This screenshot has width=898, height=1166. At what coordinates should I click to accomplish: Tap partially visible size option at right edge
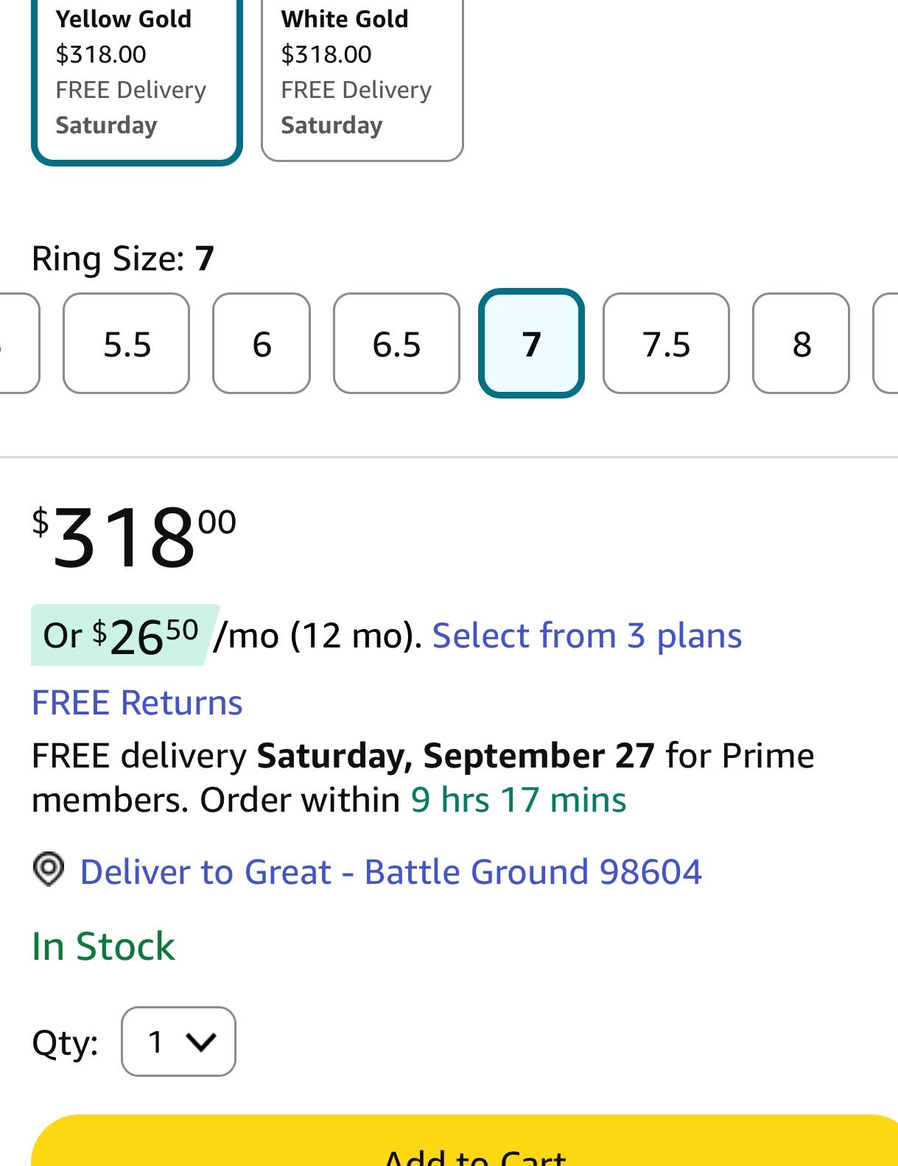tap(885, 343)
